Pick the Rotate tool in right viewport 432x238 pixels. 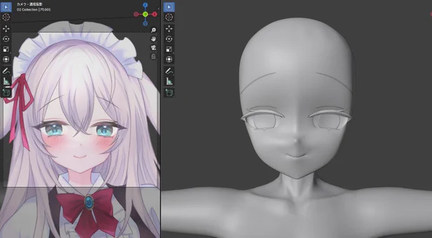pyautogui.click(x=169, y=39)
